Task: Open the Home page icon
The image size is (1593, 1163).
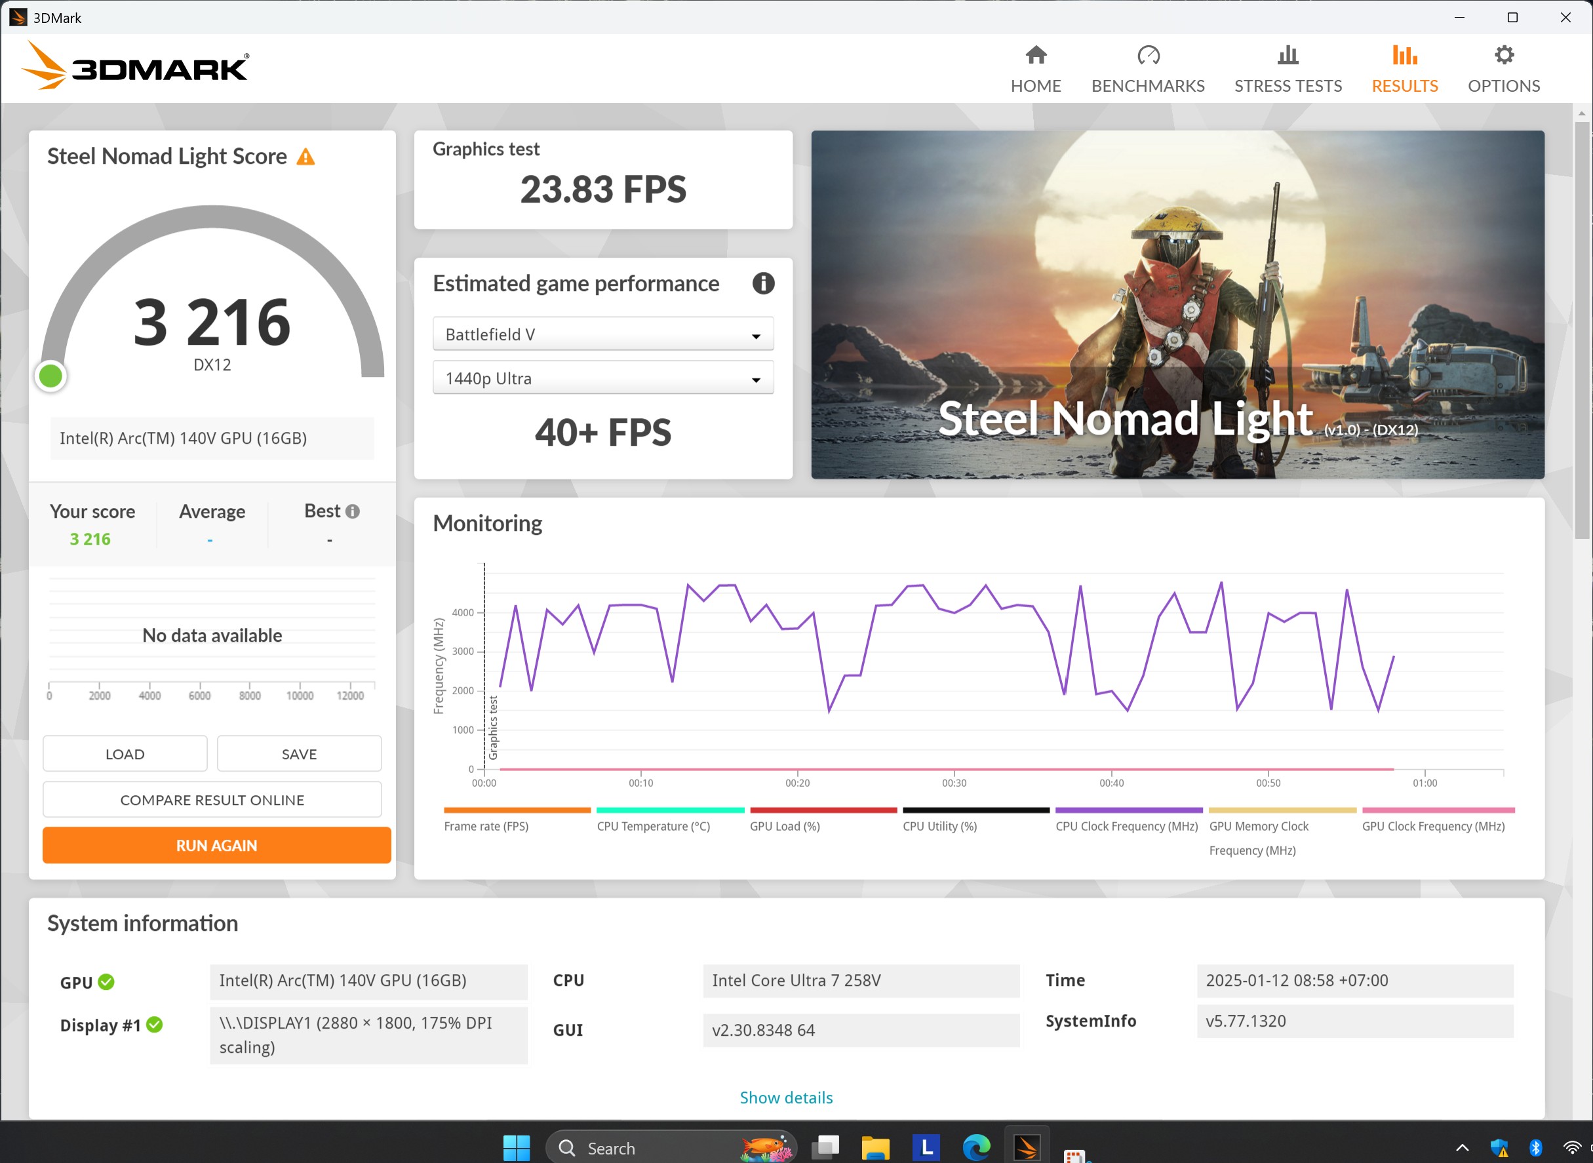Action: click(x=1036, y=56)
